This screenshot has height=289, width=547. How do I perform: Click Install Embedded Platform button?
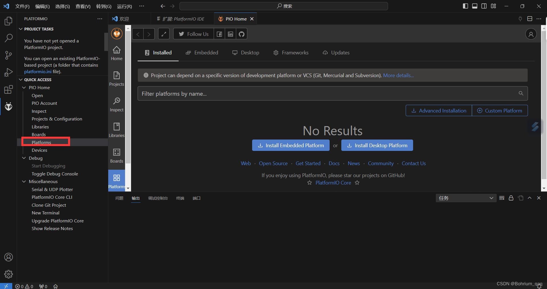click(291, 145)
